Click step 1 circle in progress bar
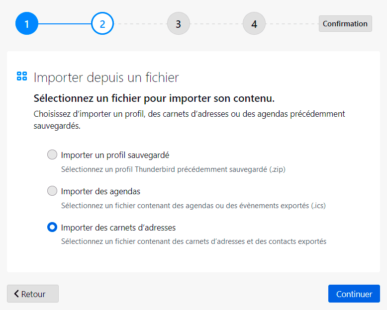 pos(27,23)
